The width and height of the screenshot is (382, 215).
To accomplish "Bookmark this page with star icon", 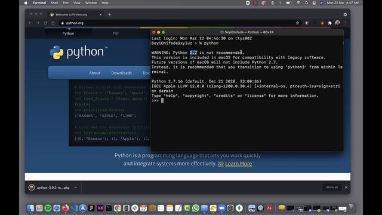I will [297, 23].
